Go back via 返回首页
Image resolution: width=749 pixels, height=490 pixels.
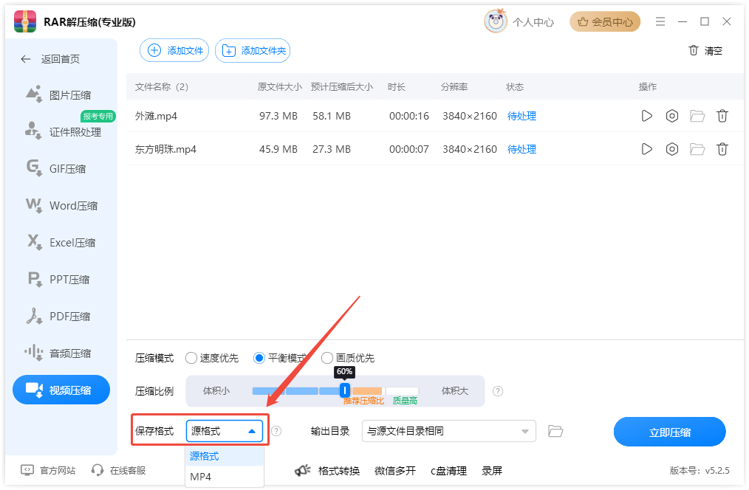coord(50,59)
